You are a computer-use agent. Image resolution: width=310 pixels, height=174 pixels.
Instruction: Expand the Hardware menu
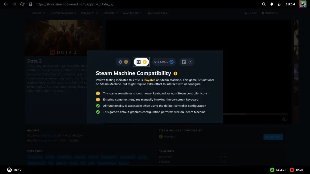[110, 13]
